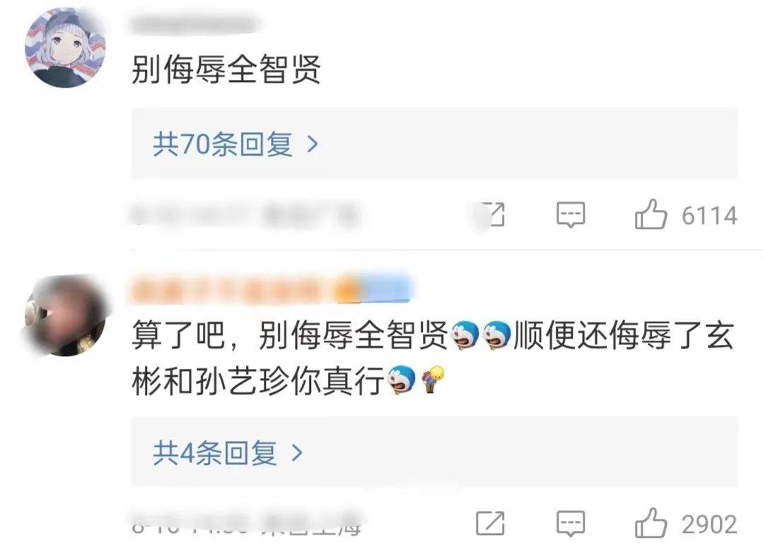Screen dimensions: 763x552
Task: Share the comment with 2902 likes
Action: point(490,523)
